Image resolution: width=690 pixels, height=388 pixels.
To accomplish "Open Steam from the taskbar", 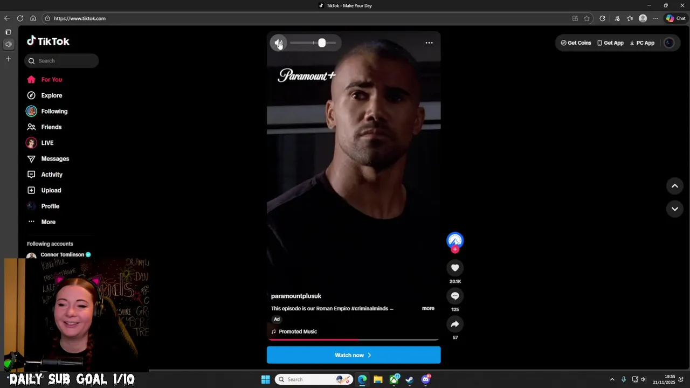I will tap(410, 379).
